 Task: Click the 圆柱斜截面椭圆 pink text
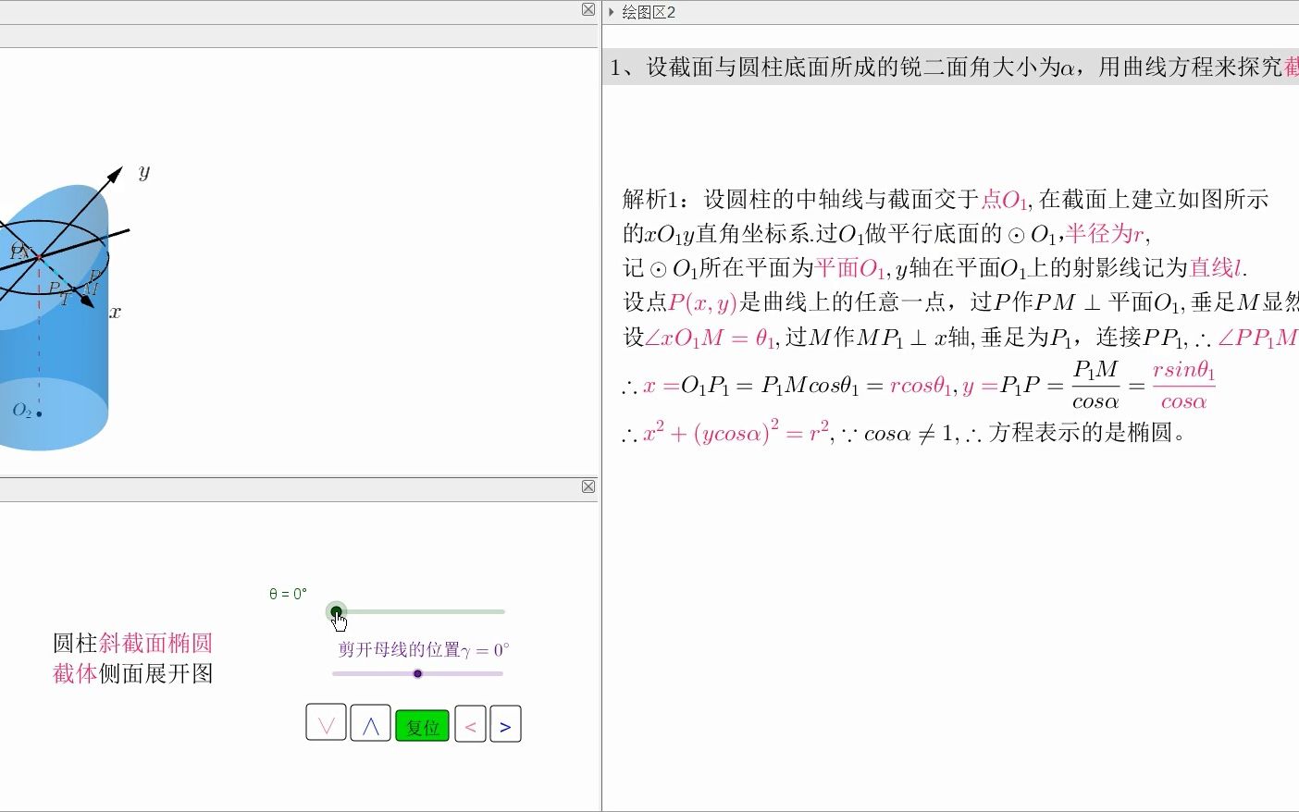pyautogui.click(x=132, y=643)
